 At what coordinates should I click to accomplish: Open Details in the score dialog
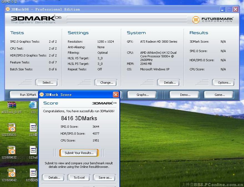click(54, 178)
